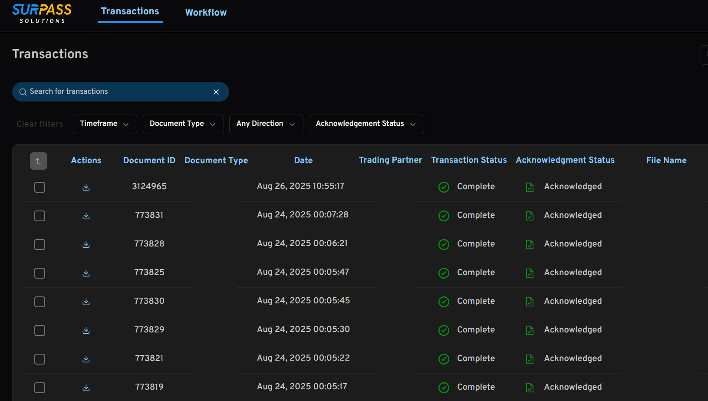Tick the checkbox for document 773828

(x=40, y=244)
